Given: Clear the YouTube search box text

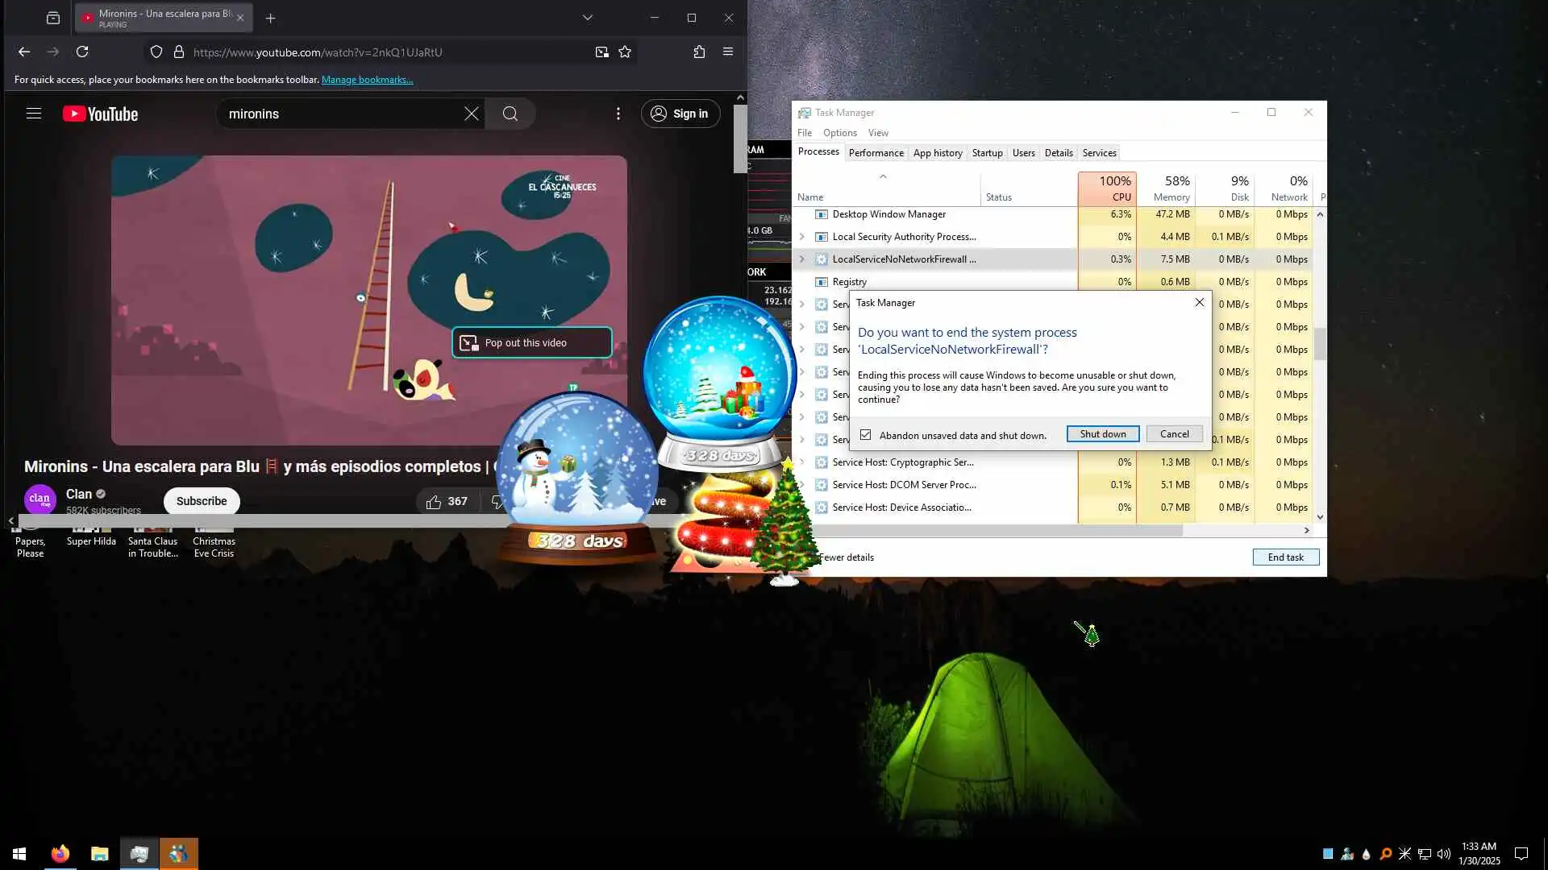Looking at the screenshot, I should pos(472,114).
